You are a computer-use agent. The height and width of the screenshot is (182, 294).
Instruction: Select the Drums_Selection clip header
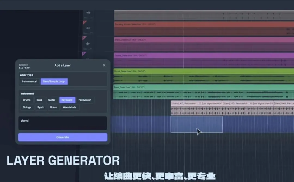[204, 55]
